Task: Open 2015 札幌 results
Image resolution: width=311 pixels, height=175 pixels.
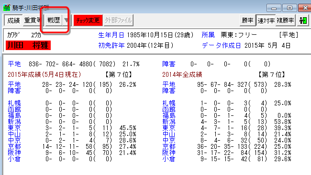Action: [x=14, y=103]
